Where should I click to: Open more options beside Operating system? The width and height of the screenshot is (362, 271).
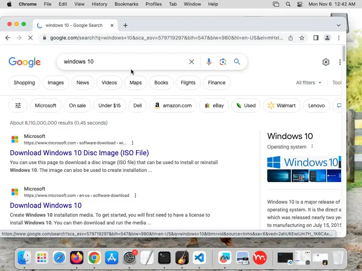(x=312, y=146)
